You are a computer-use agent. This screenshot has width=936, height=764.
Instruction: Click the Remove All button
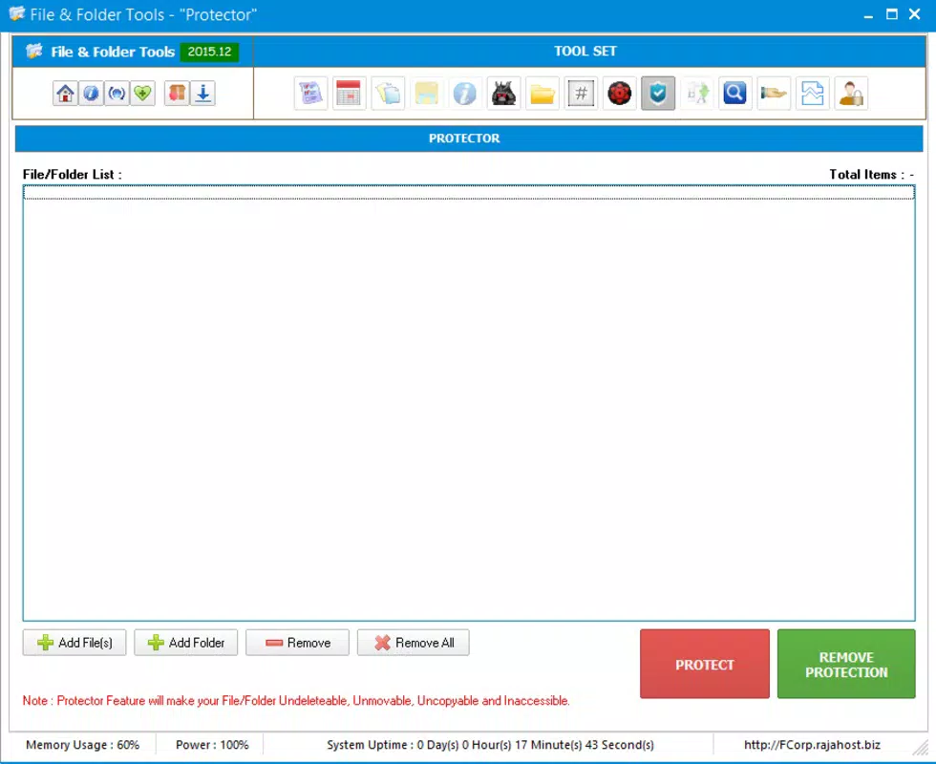[413, 643]
